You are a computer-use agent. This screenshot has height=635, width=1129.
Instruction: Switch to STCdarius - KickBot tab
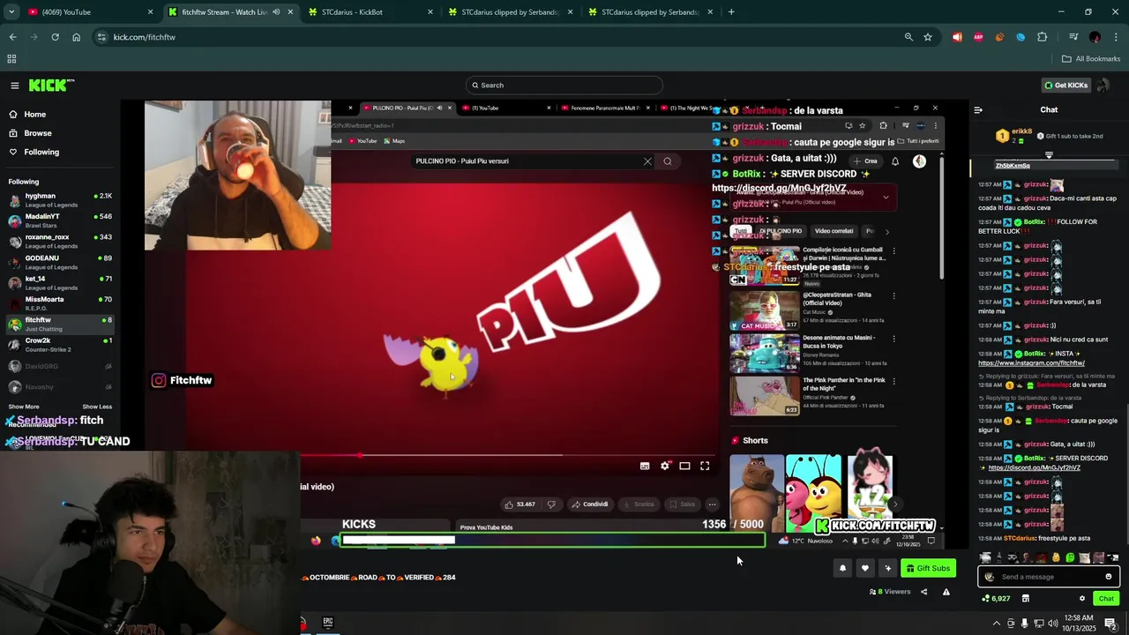(370, 12)
